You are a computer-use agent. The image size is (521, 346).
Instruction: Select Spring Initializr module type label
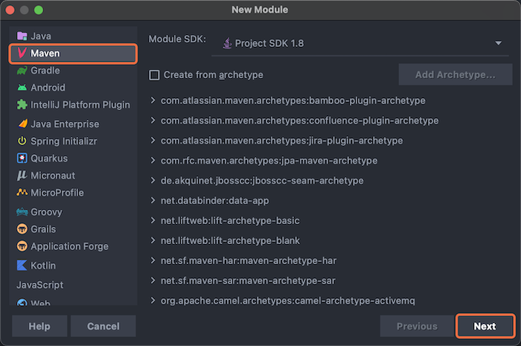pos(64,141)
